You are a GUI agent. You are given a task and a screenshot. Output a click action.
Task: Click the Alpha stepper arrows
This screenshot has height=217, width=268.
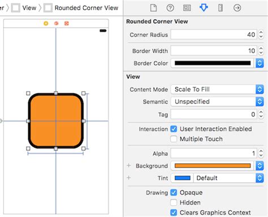[x=261, y=153]
